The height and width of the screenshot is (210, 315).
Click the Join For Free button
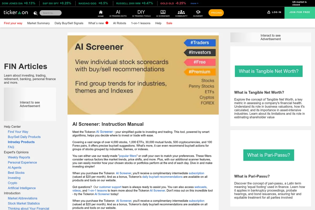coord(300,13)
